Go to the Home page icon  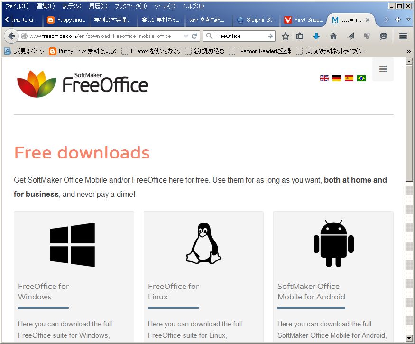(x=333, y=36)
